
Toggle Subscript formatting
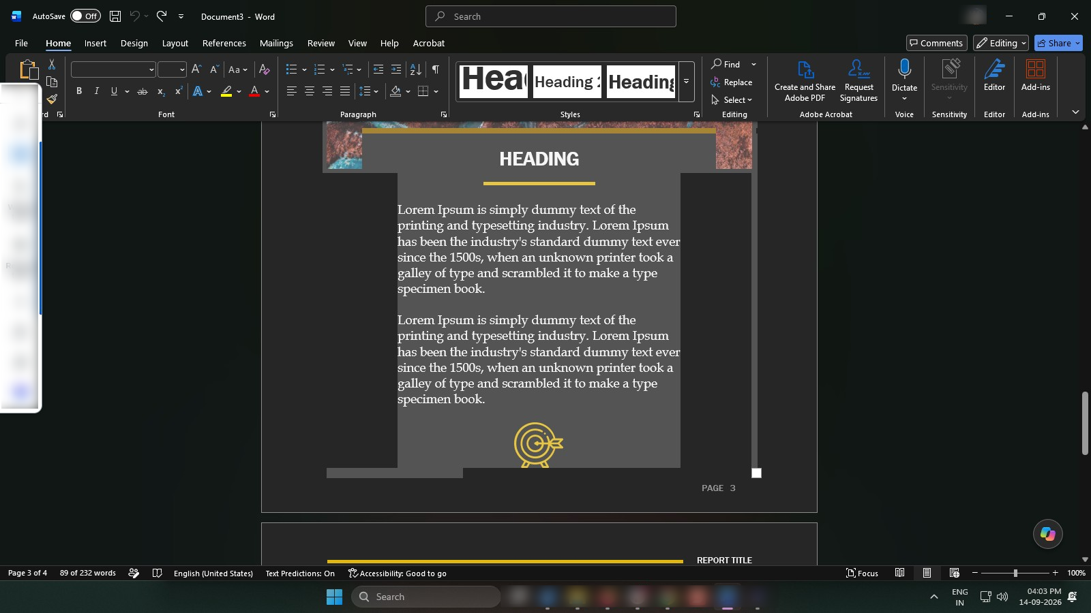(x=161, y=91)
